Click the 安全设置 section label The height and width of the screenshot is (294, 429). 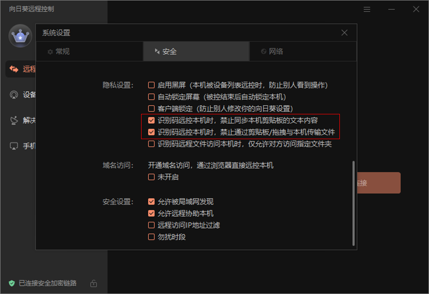118,202
